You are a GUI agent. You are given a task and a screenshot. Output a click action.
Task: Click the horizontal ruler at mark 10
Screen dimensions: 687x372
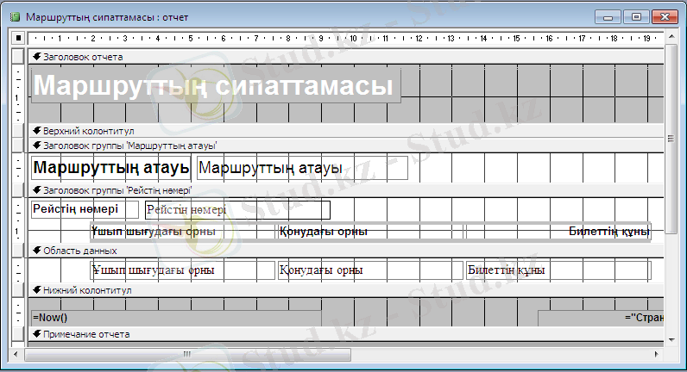click(x=354, y=39)
